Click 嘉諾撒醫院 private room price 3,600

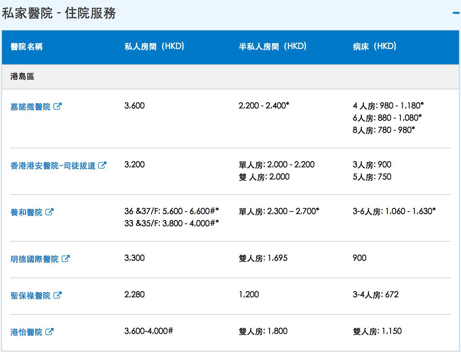click(134, 106)
